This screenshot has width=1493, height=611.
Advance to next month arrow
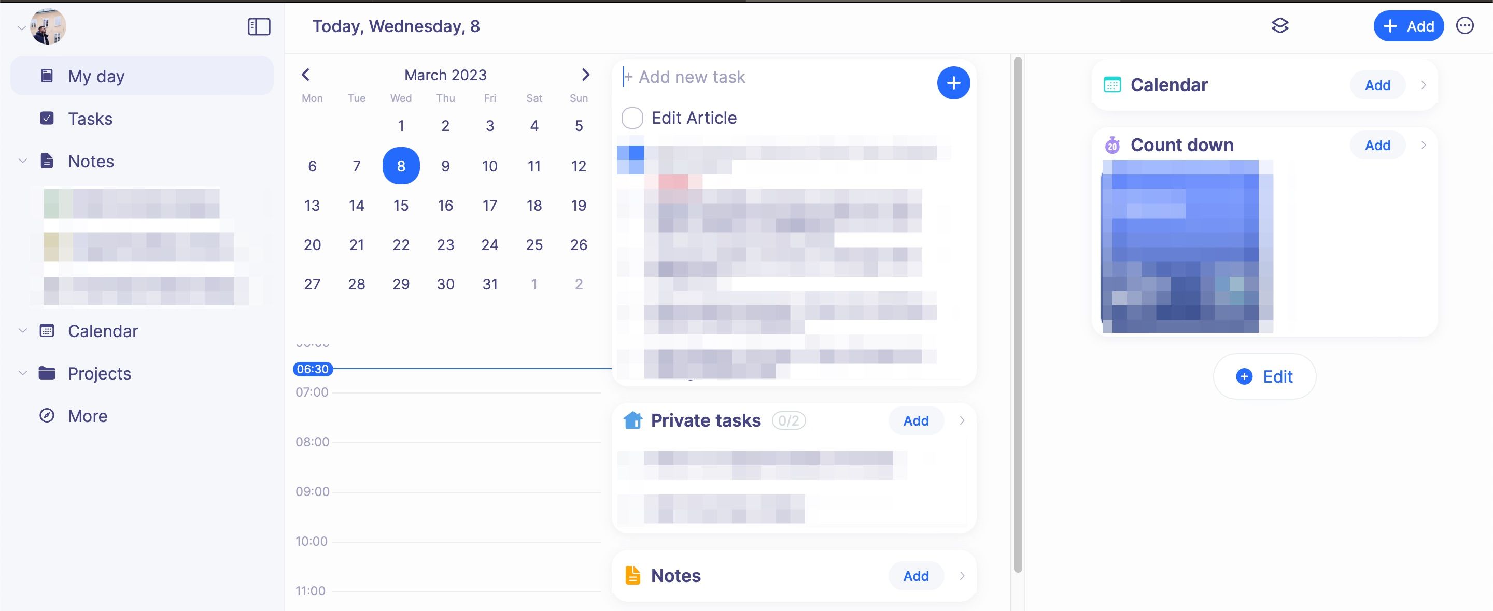pos(585,75)
